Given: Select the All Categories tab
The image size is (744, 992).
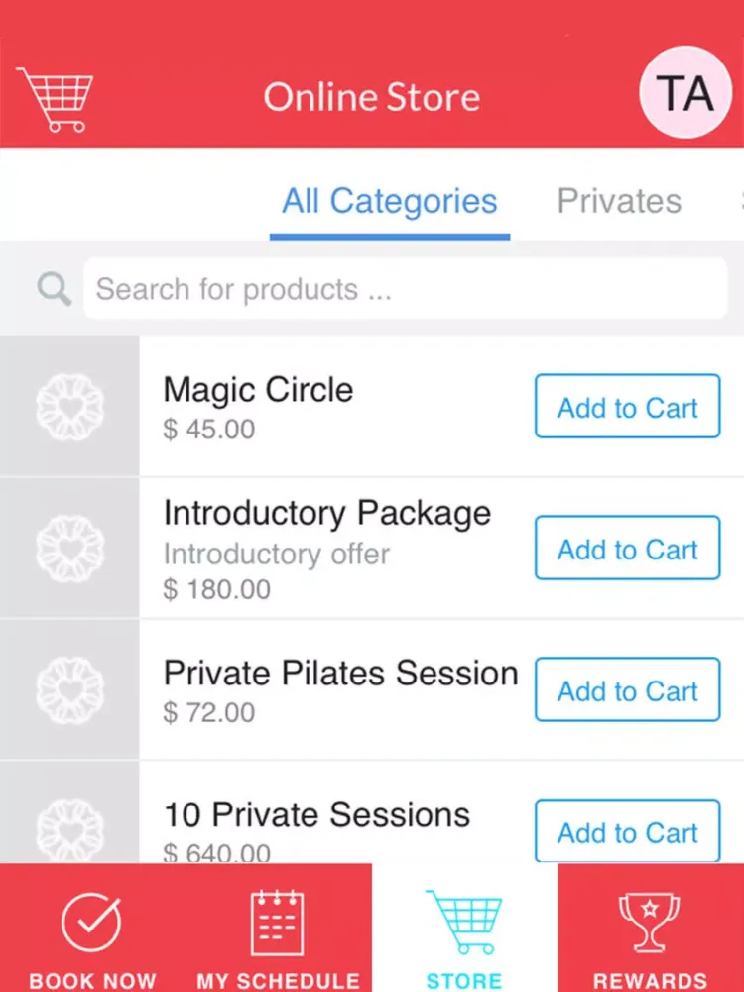Looking at the screenshot, I should point(390,202).
